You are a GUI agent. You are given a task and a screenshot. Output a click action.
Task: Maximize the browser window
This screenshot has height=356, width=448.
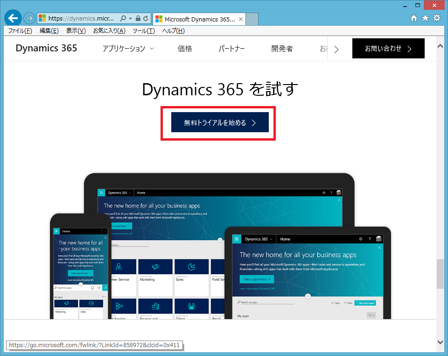coord(417,6)
